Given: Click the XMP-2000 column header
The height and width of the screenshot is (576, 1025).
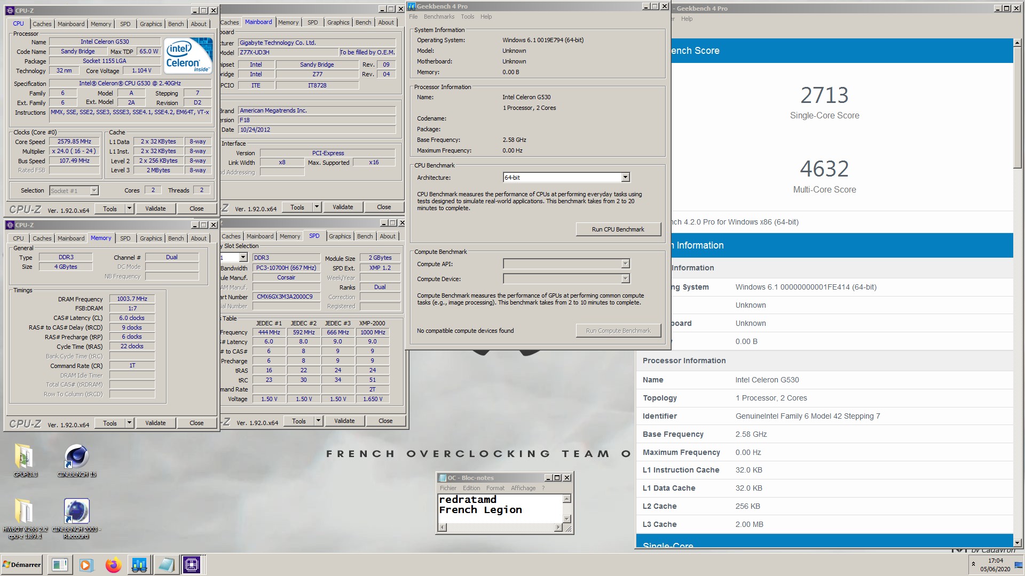Looking at the screenshot, I should click(x=372, y=323).
